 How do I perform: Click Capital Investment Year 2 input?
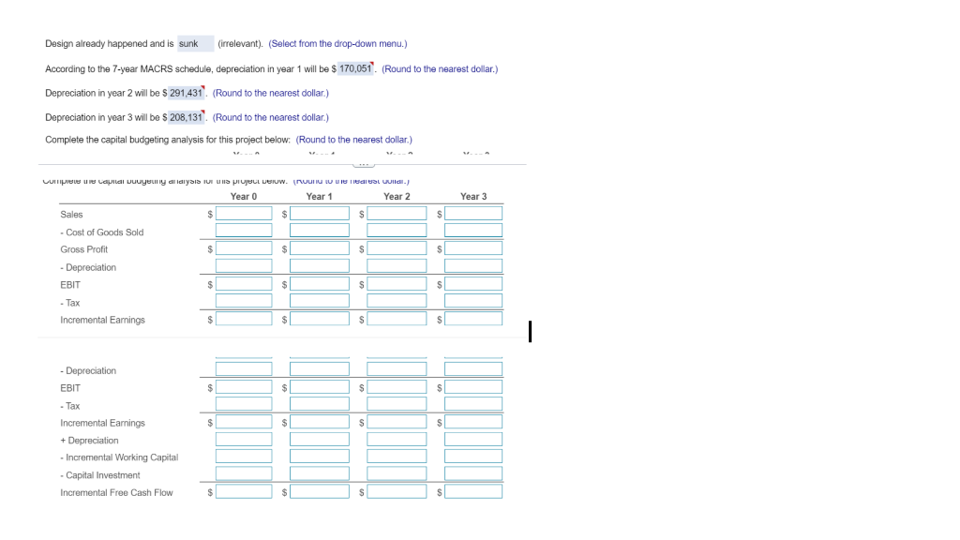(x=397, y=473)
